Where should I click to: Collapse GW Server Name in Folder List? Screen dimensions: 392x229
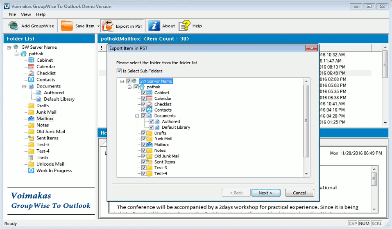tap(9, 47)
